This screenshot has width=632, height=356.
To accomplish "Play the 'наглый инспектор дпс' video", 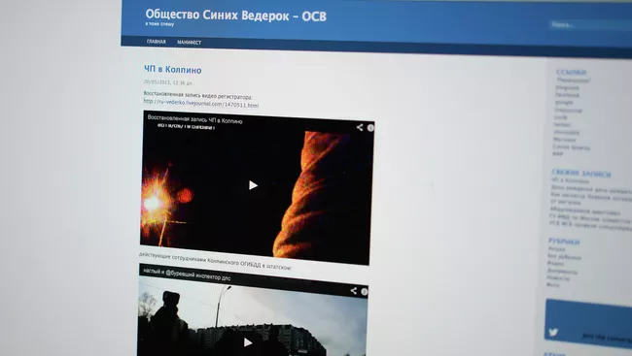I will [x=248, y=342].
